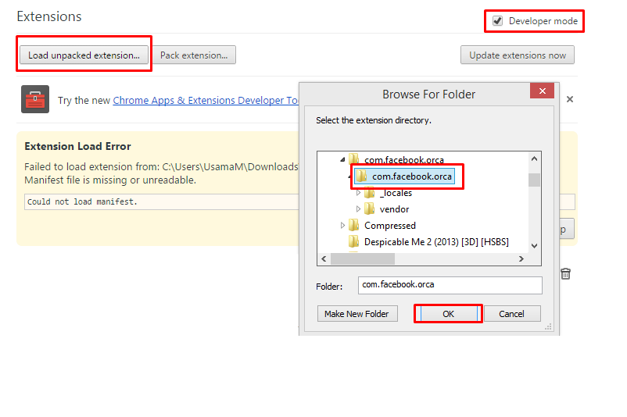This screenshot has width=627, height=417.
Task: Click the Folder name text field
Action: (x=450, y=285)
